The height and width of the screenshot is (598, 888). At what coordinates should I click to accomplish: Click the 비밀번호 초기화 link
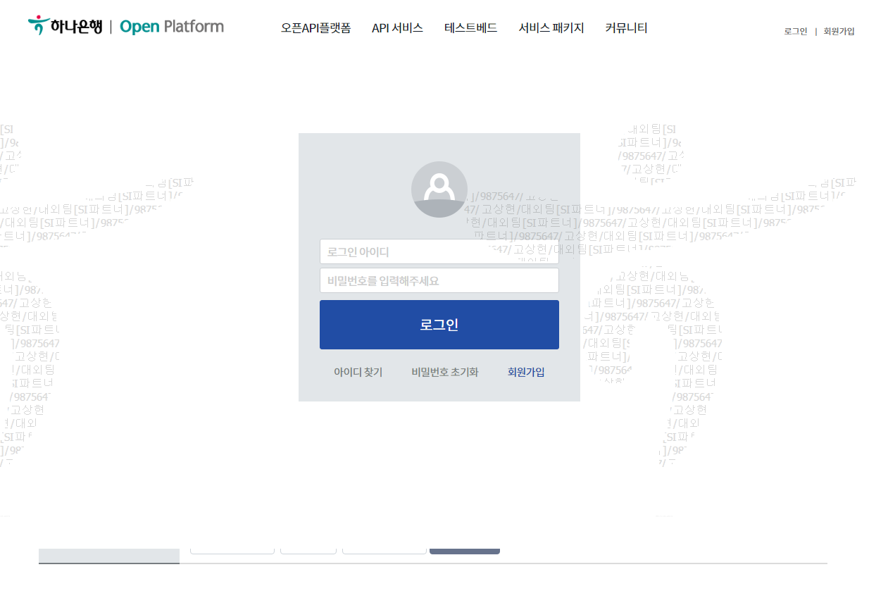click(x=444, y=372)
